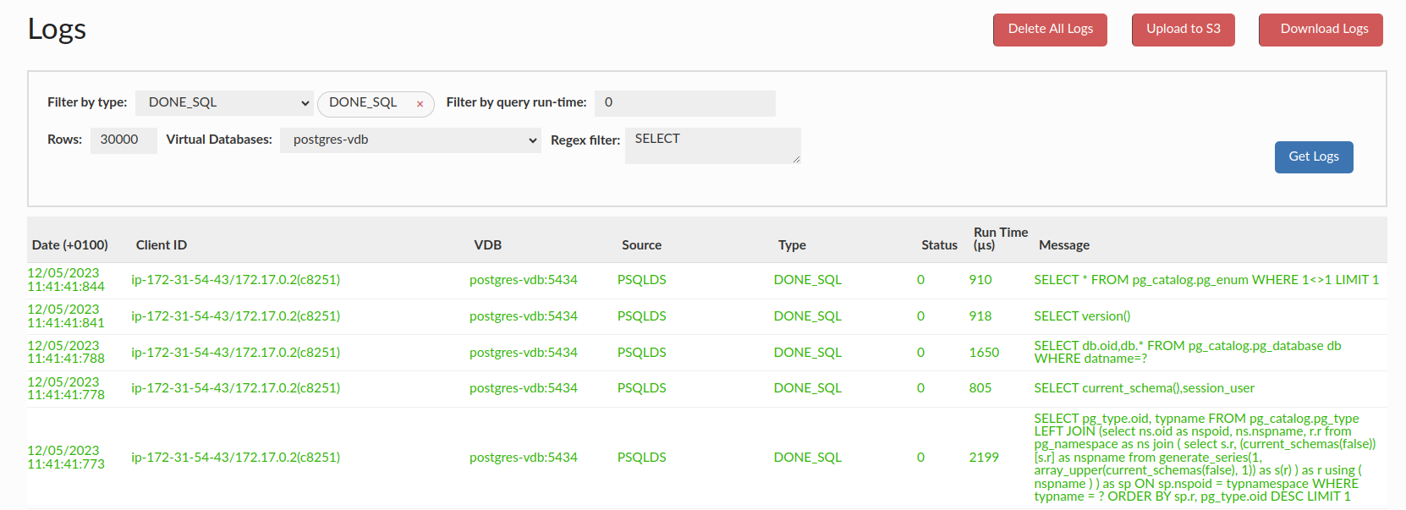Click the Date (+0100) column header
The height and width of the screenshot is (510, 1406).
tap(70, 245)
